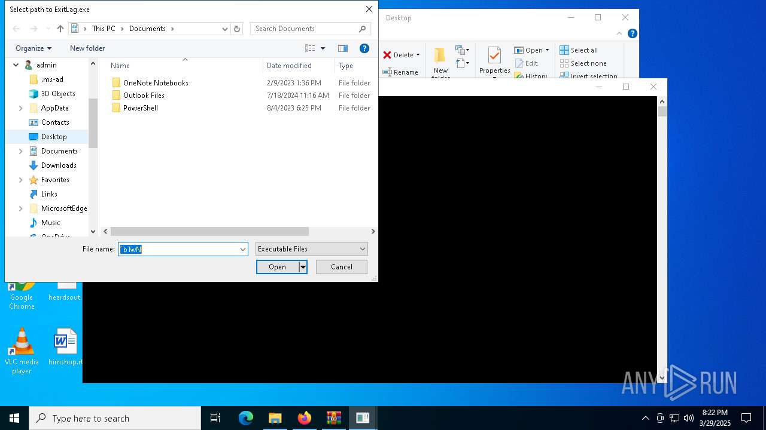Open Google Chrome desktop shortcut
The height and width of the screenshot is (430, 766).
coord(22,296)
